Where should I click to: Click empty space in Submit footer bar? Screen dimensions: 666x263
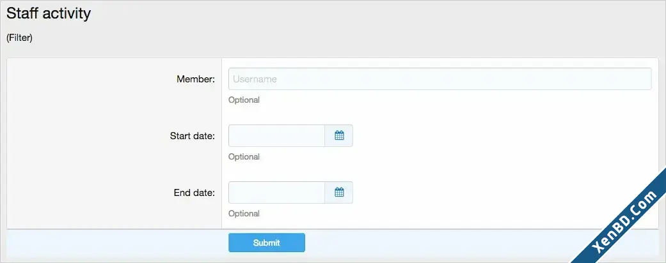(425, 243)
